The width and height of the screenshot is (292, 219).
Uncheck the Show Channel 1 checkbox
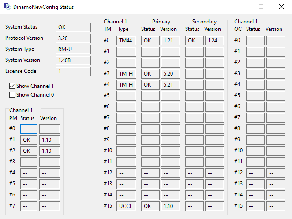12,86
